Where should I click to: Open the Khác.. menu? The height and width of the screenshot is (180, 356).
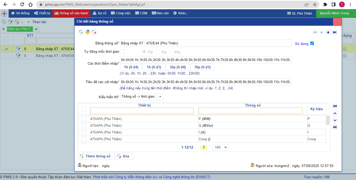[x=180, y=13]
